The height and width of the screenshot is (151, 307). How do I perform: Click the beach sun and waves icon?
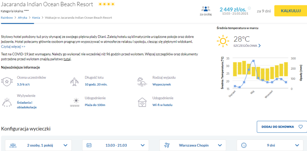pyautogui.click(x=74, y=103)
